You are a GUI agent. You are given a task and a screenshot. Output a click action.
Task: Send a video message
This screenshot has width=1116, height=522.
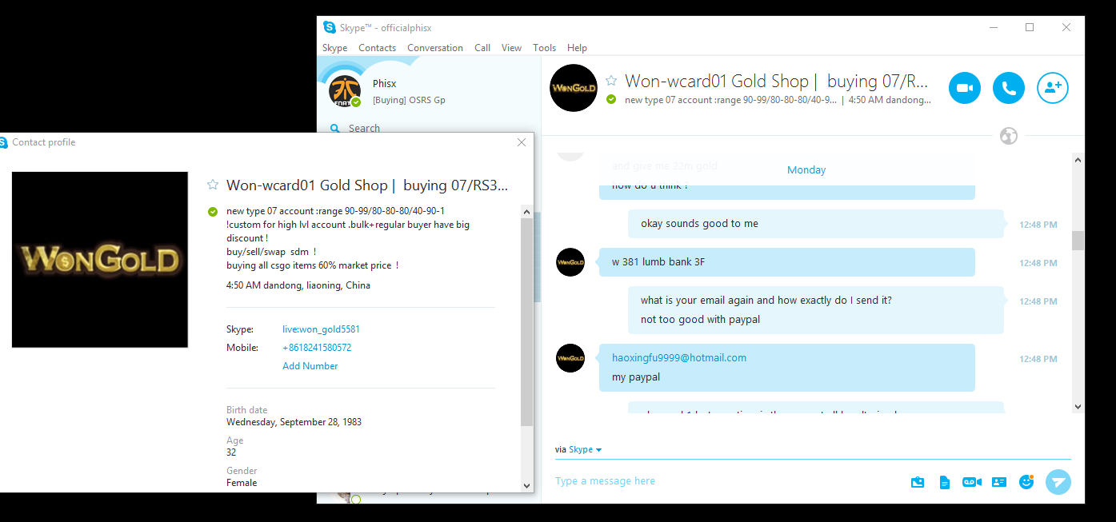pos(972,482)
